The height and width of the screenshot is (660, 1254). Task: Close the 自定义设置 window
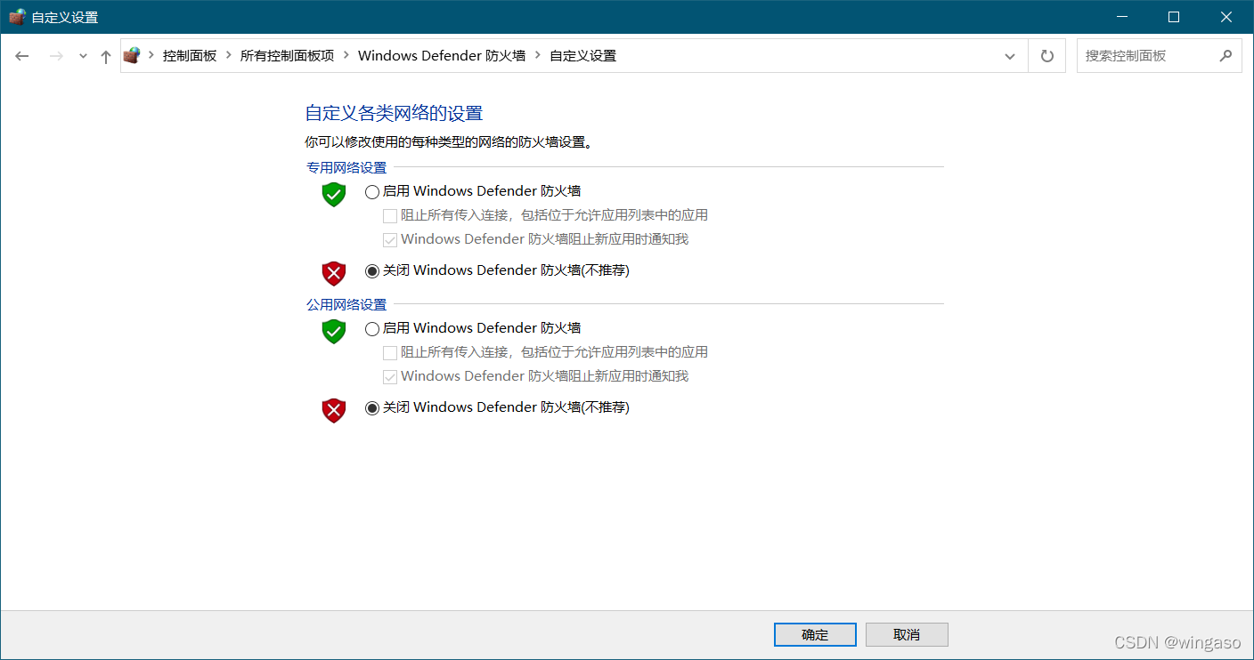pyautogui.click(x=1225, y=17)
